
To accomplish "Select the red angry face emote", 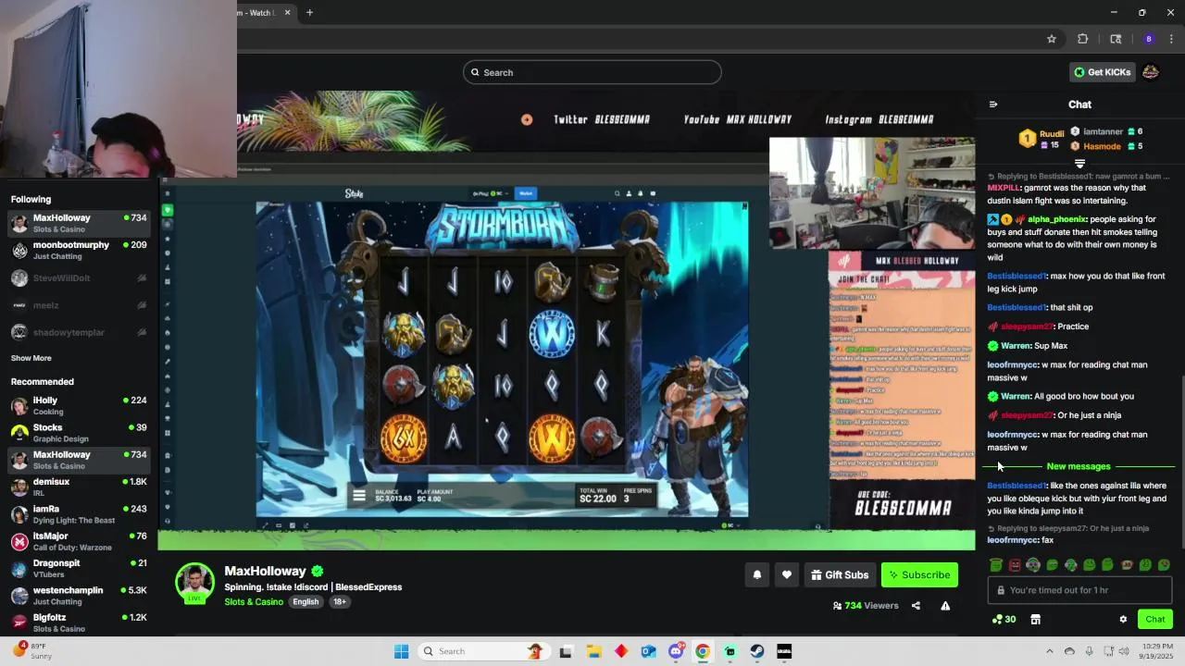I will (1015, 564).
